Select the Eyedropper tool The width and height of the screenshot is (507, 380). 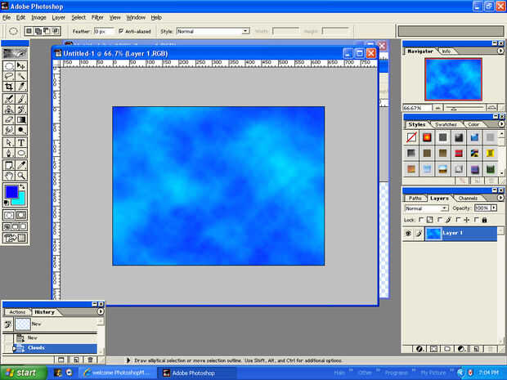pos(21,165)
